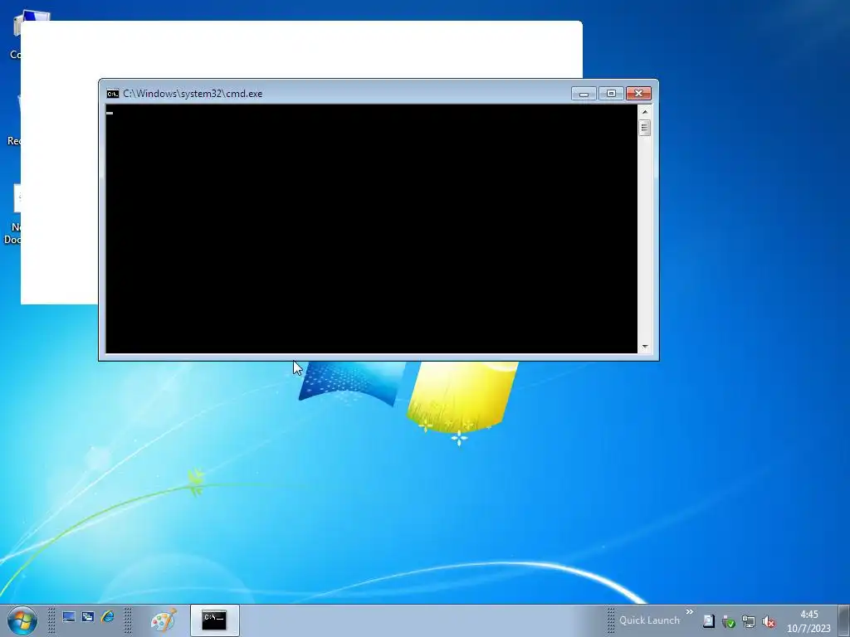This screenshot has height=637, width=850.
Task: Click the muted volume speaker icon
Action: click(x=769, y=622)
